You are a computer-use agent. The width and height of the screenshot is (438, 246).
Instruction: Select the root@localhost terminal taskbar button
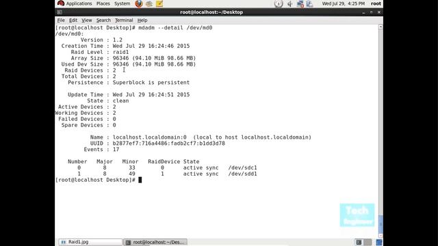[155, 242]
